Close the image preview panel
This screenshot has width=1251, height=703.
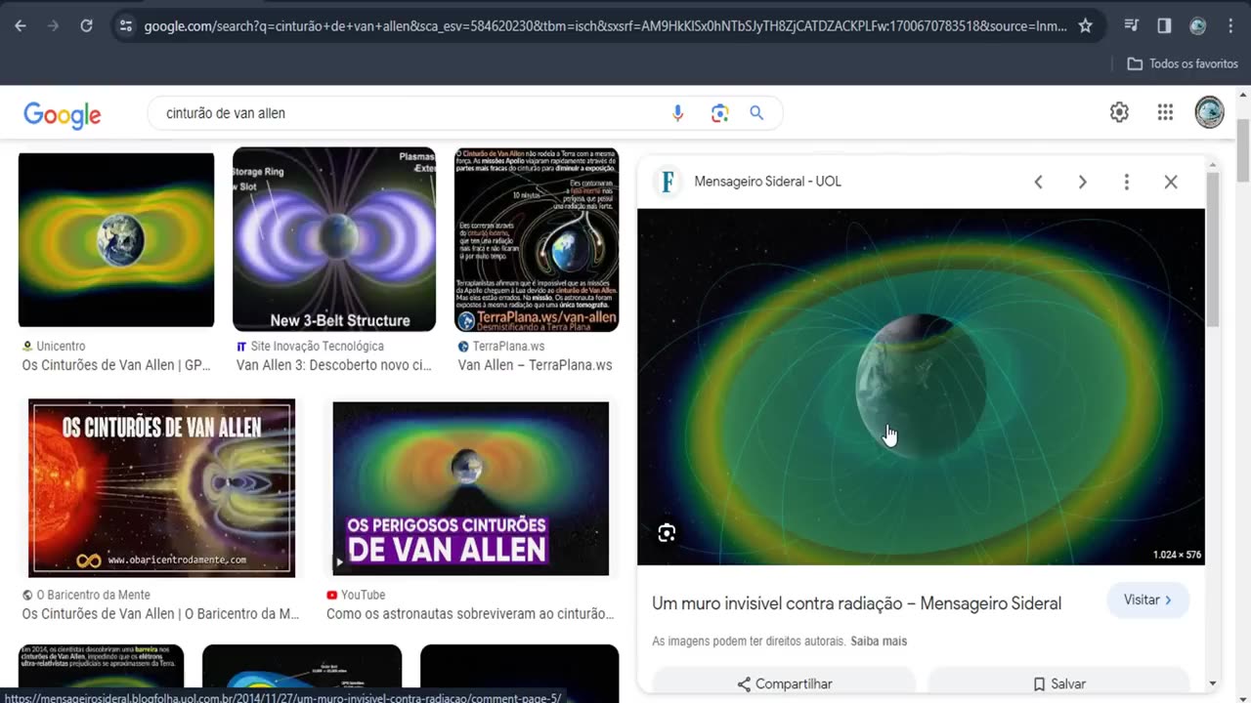tap(1171, 182)
